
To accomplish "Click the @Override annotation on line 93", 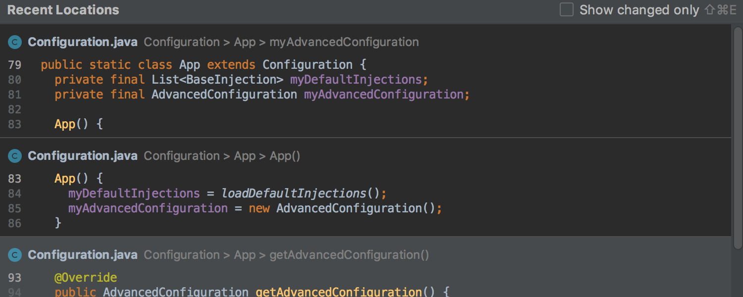I will [86, 277].
